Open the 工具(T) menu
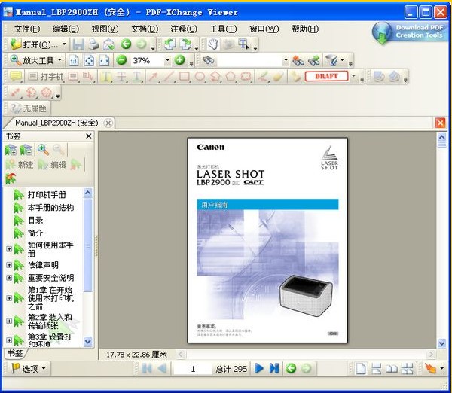This screenshot has height=393, width=452. (224, 29)
